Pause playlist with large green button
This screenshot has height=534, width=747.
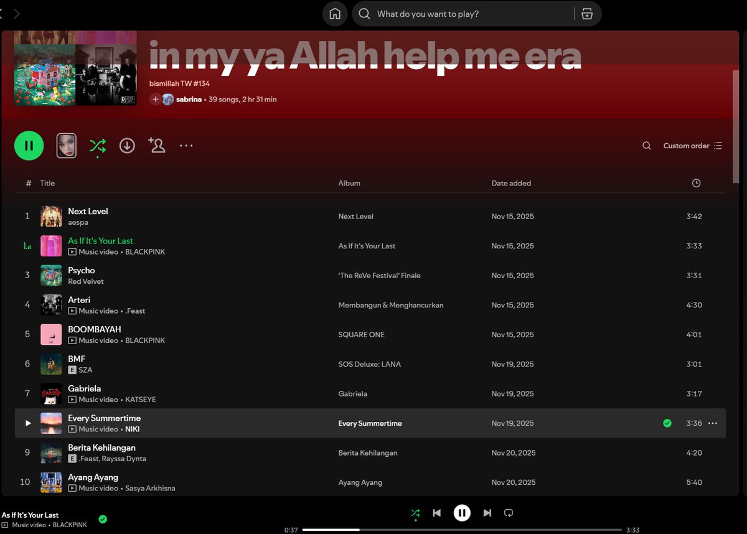pos(29,146)
